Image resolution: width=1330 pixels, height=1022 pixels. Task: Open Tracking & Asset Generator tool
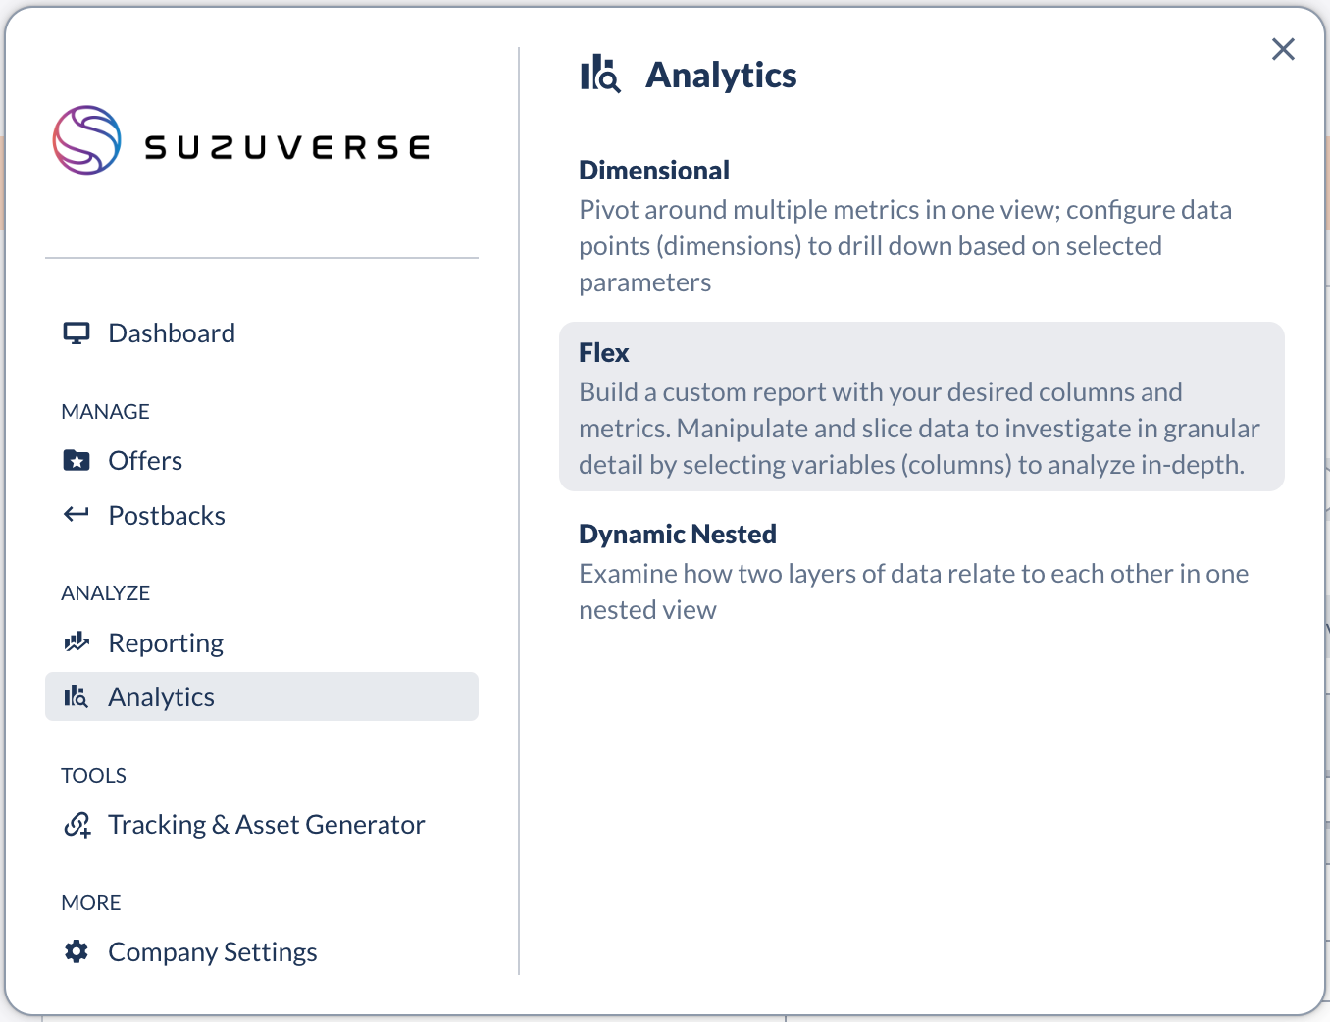pos(267,825)
